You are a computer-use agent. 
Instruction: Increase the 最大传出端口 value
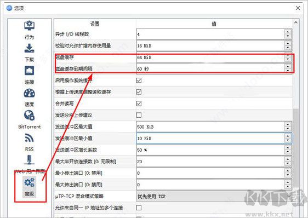click(288, 182)
